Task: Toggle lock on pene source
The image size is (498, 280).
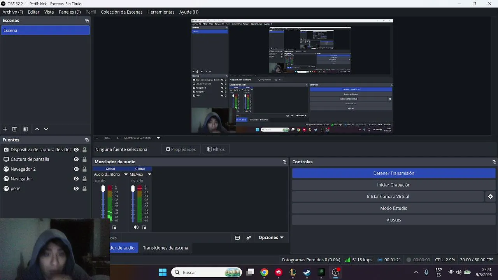Action: point(84,189)
